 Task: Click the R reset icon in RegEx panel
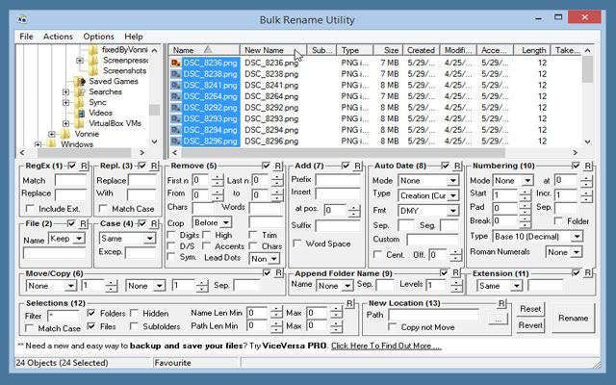pos(85,167)
